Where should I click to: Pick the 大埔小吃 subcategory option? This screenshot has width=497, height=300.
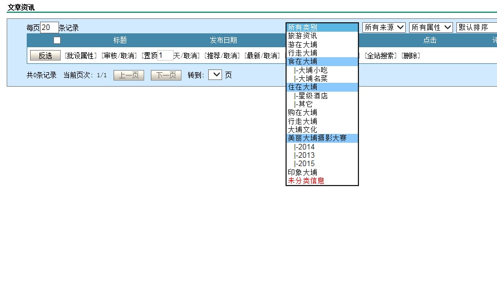coord(312,70)
